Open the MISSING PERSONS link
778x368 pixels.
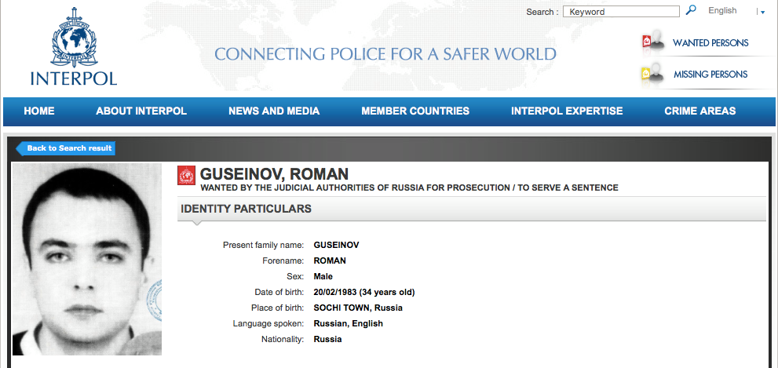[710, 75]
